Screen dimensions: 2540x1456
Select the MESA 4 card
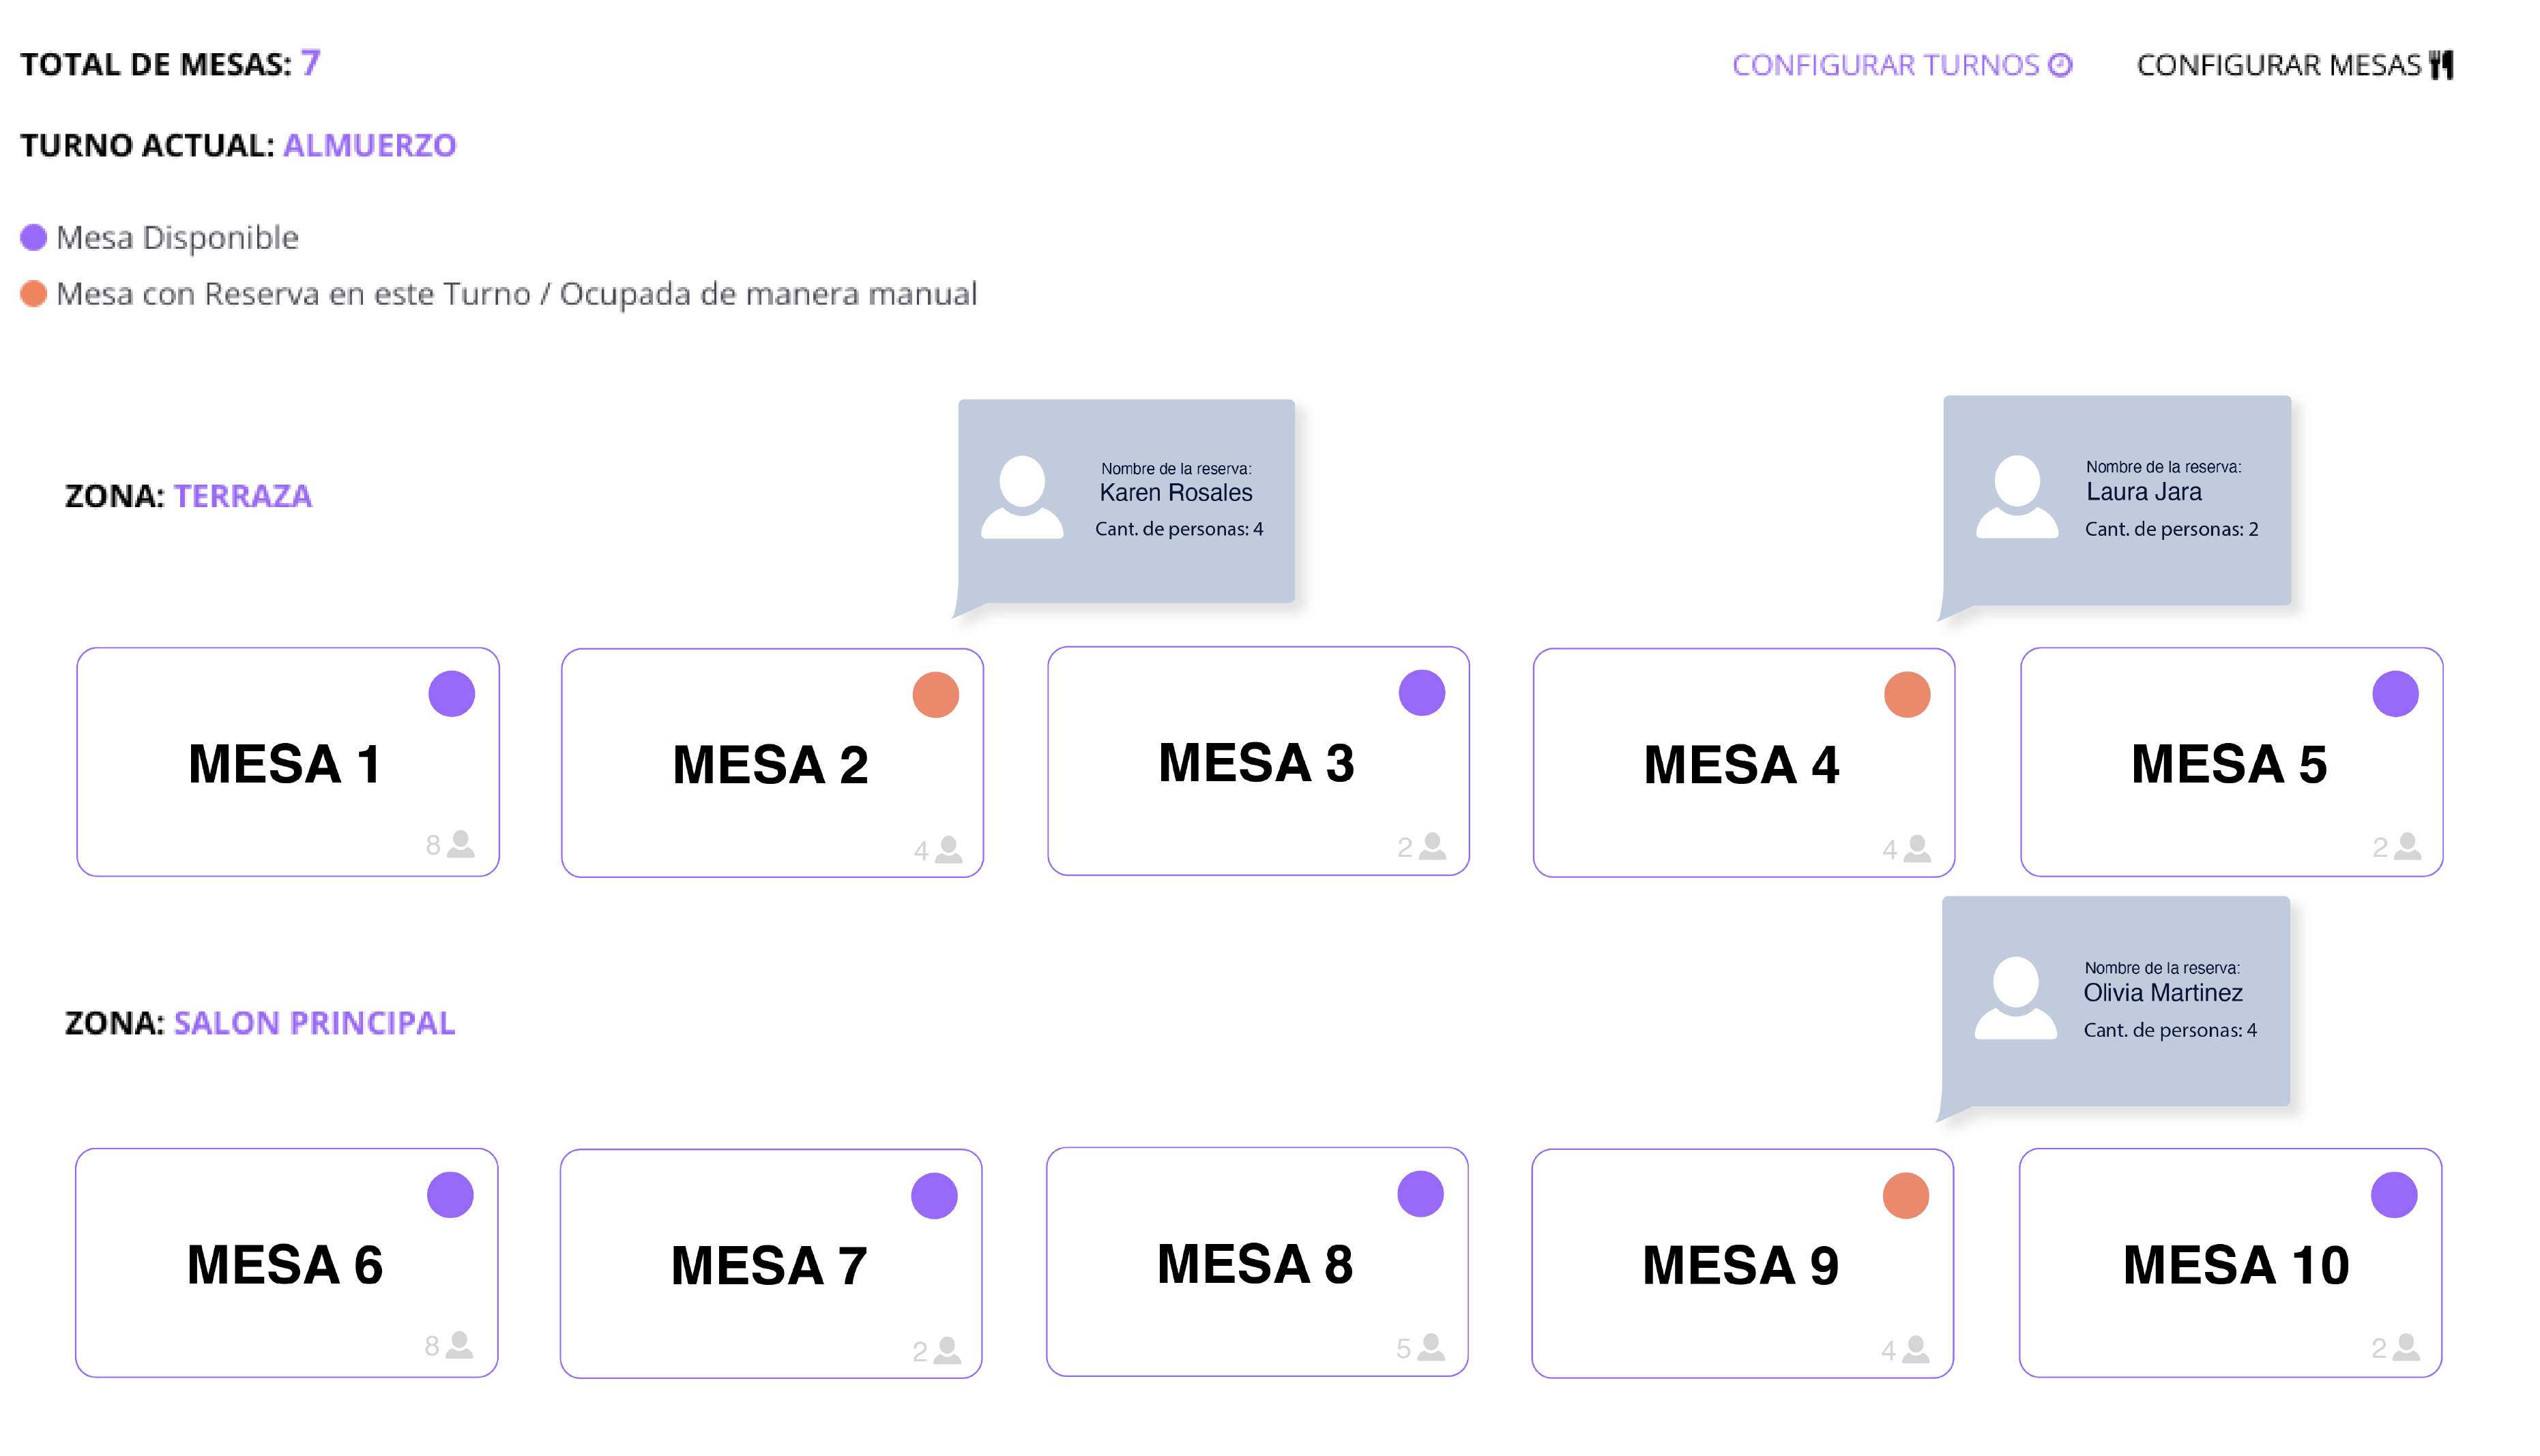coord(1742,763)
